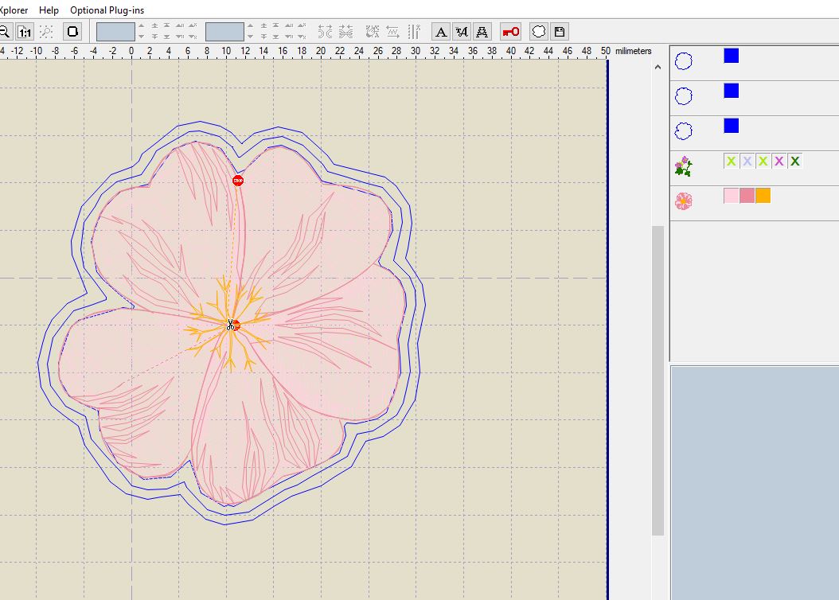
Task: Click the outlined letter A icon
Action: (x=482, y=32)
